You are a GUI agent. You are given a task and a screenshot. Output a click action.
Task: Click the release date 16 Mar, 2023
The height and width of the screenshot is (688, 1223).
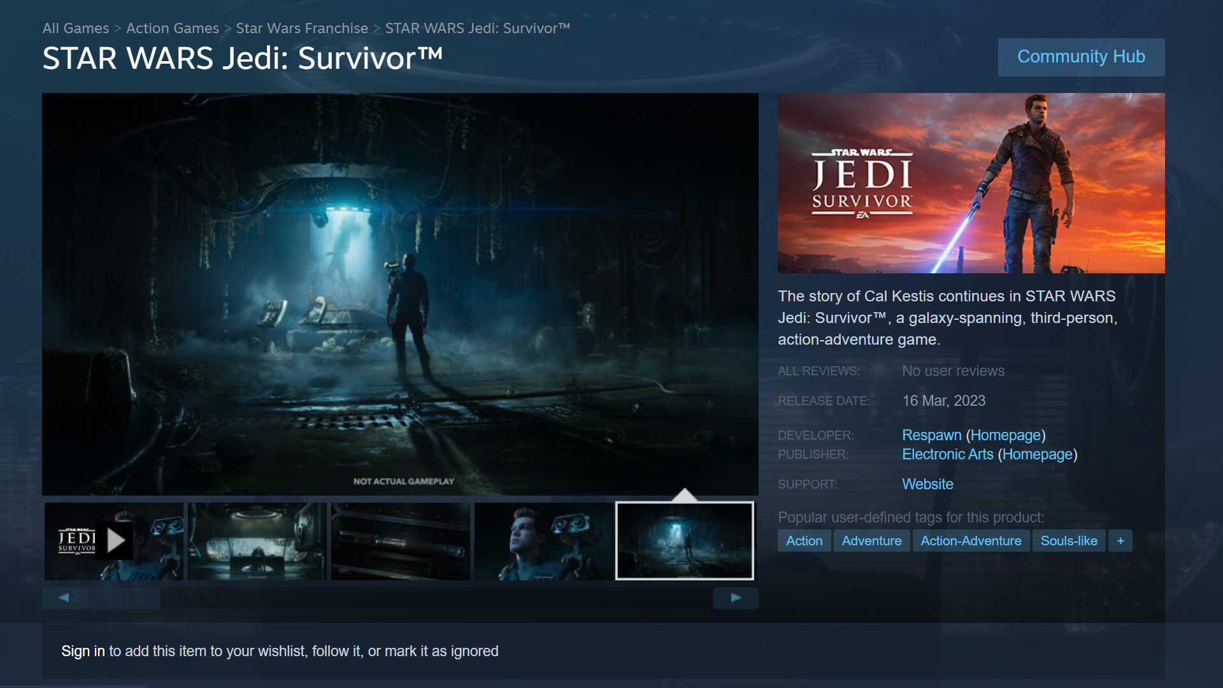(943, 401)
